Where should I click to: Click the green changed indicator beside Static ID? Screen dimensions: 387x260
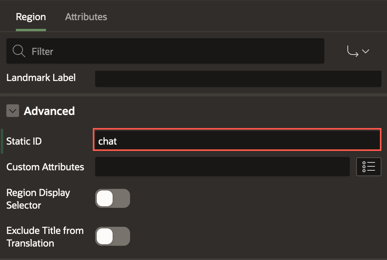(x=2, y=141)
